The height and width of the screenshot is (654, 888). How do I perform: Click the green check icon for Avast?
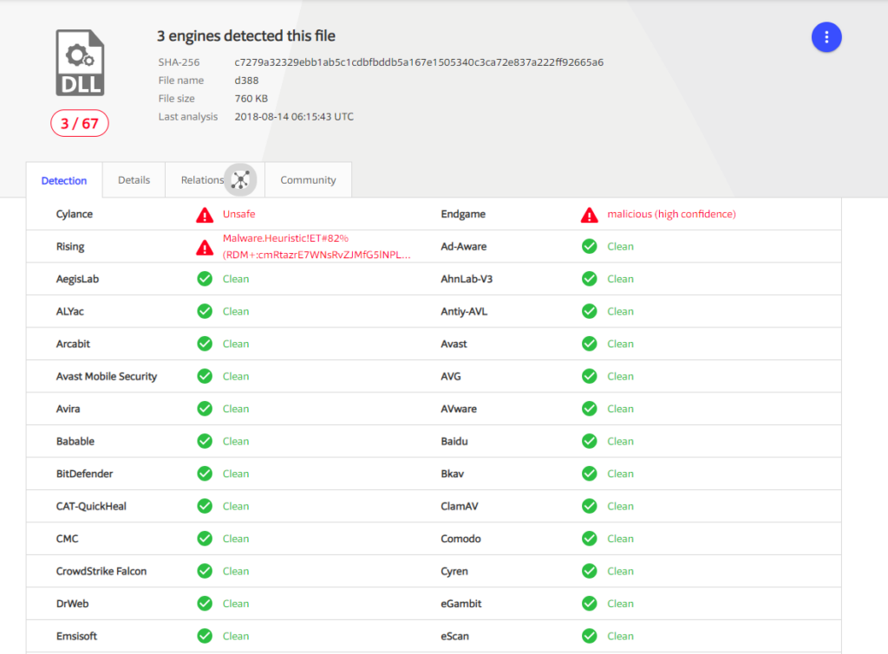589,344
